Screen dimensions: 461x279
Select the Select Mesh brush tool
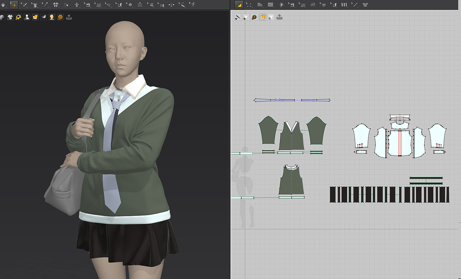[x=24, y=5]
